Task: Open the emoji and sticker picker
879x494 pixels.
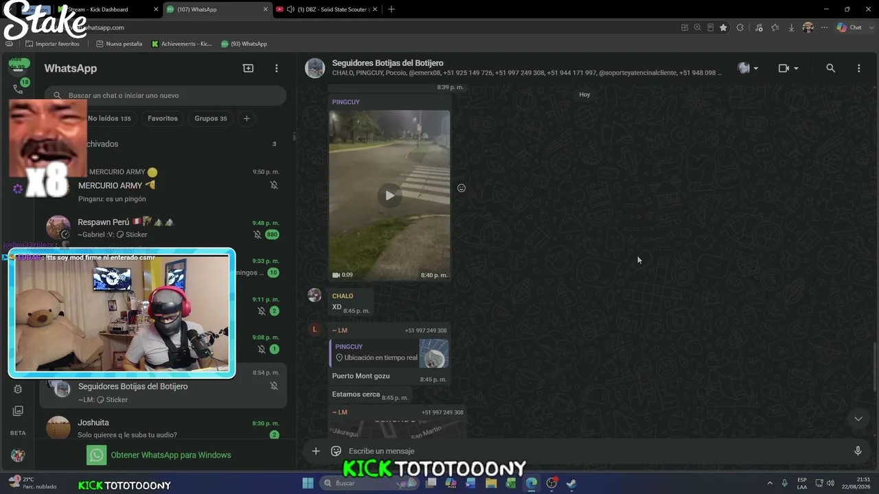Action: click(x=336, y=451)
